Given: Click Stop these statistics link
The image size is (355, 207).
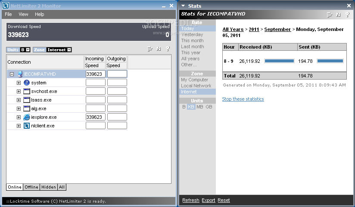Looking at the screenshot, I should point(243,99).
